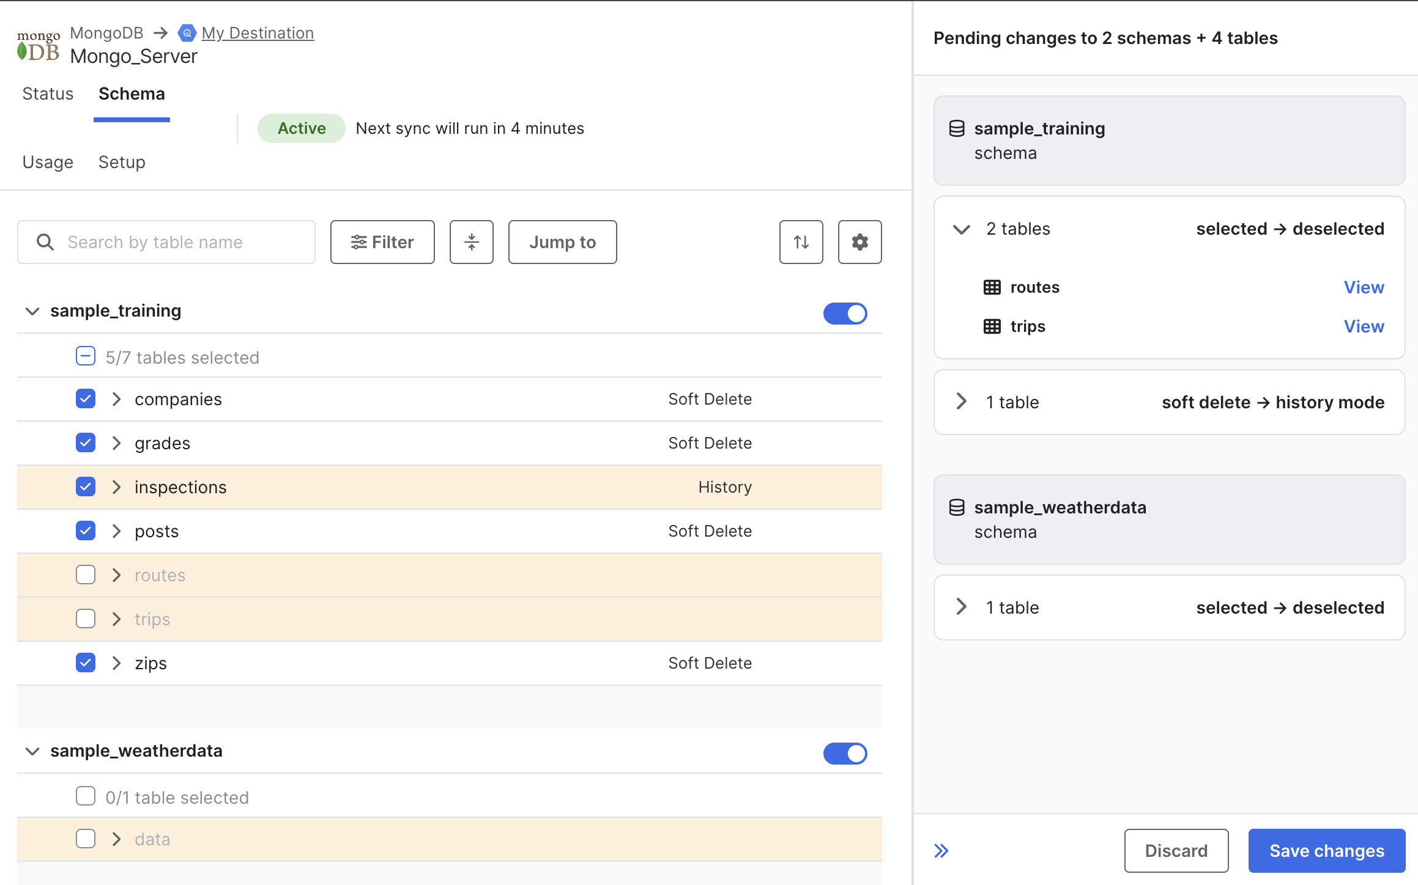Expand the inspections table row
The height and width of the screenshot is (885, 1418).
pyautogui.click(x=115, y=487)
